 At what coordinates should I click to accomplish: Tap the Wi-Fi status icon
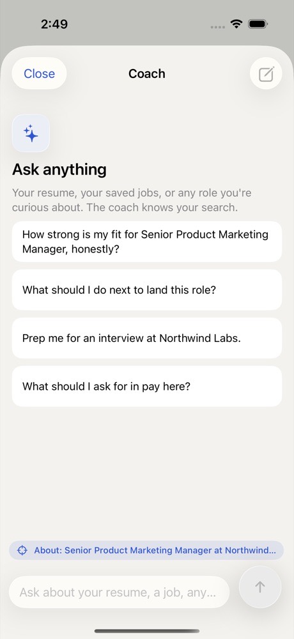[236, 24]
